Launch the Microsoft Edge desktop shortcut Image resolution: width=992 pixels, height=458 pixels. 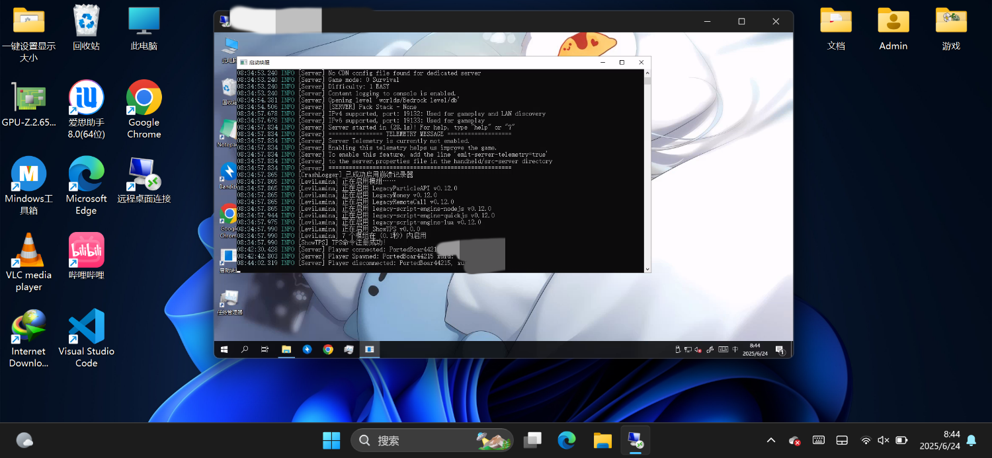pyautogui.click(x=87, y=186)
